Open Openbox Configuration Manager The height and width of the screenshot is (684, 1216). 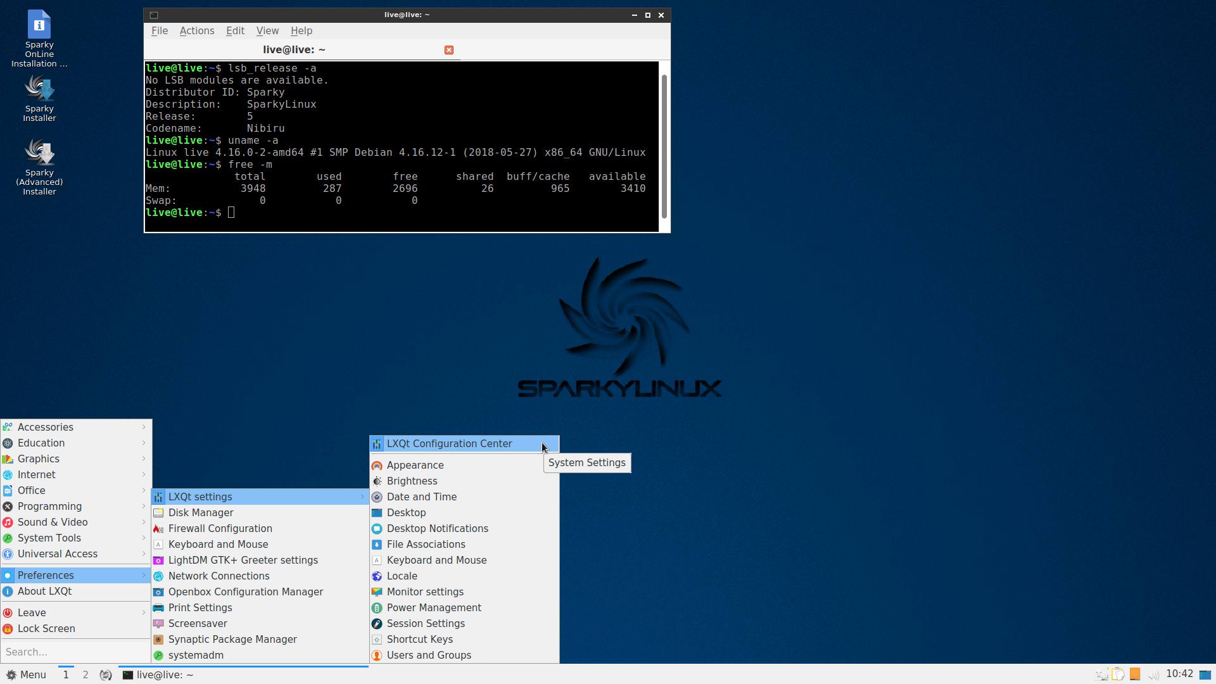(260, 592)
